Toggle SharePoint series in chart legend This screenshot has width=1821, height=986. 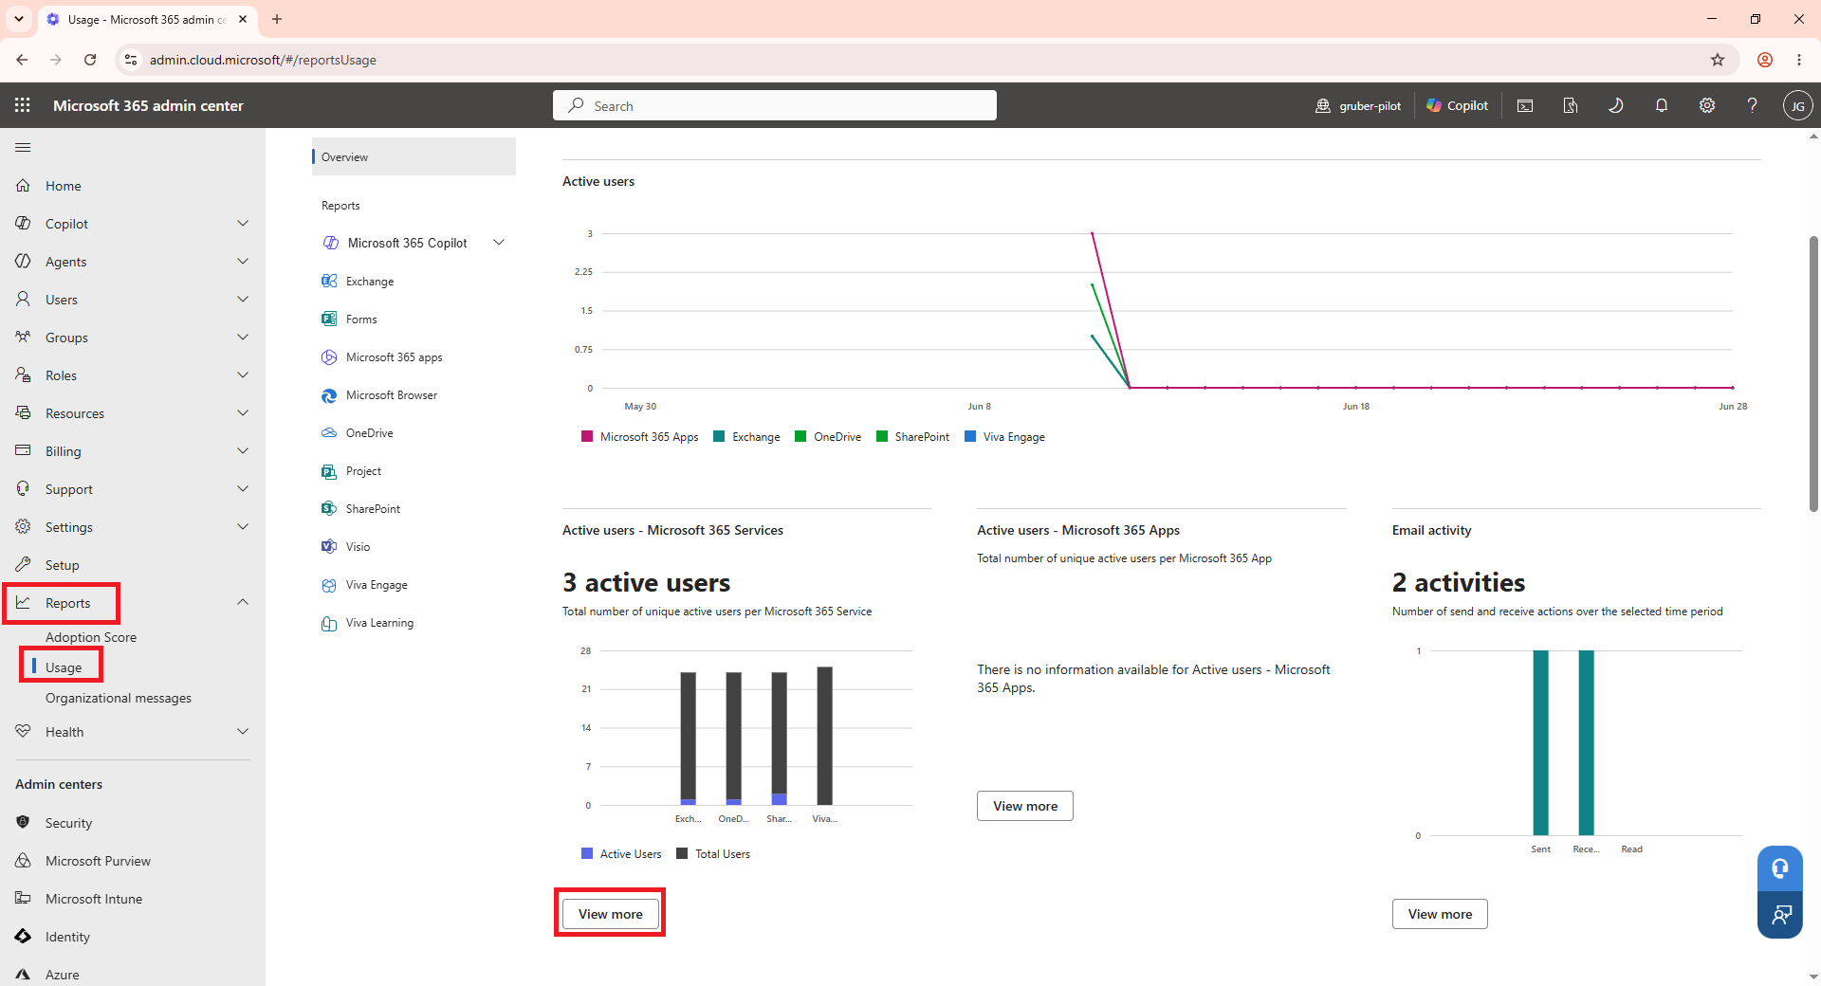pos(912,437)
